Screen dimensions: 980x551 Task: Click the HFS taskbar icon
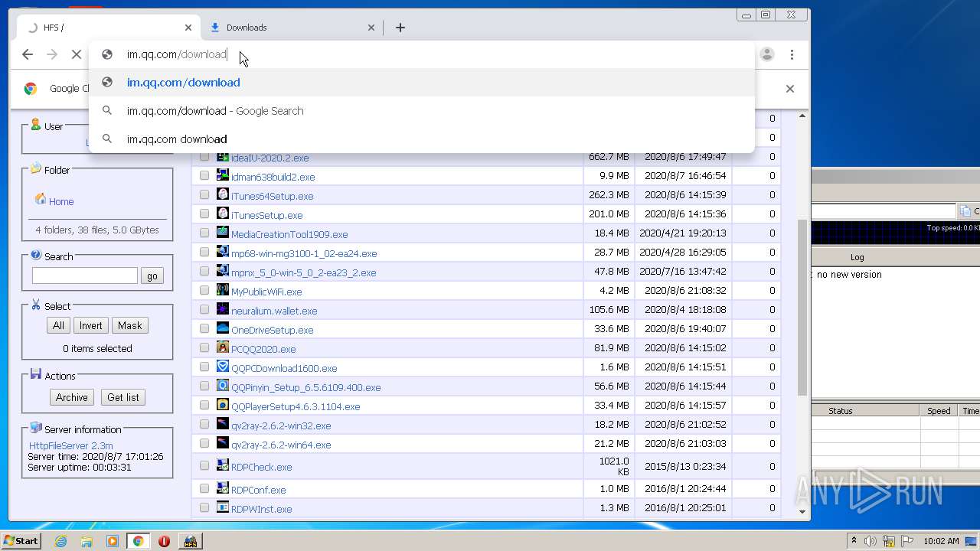click(x=190, y=541)
